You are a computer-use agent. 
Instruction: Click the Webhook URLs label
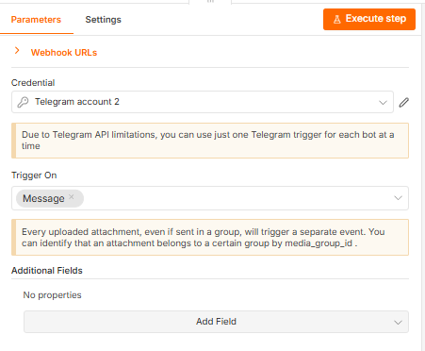click(64, 53)
